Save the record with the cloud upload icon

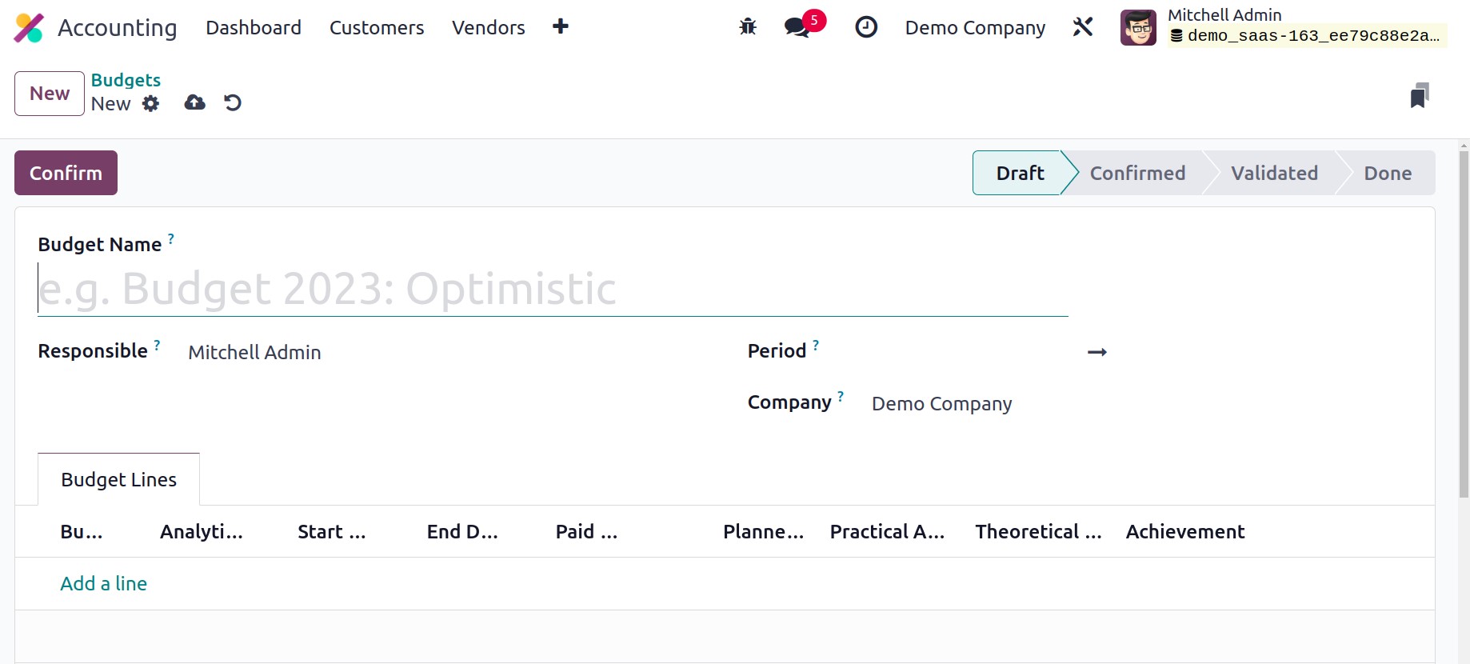194,102
